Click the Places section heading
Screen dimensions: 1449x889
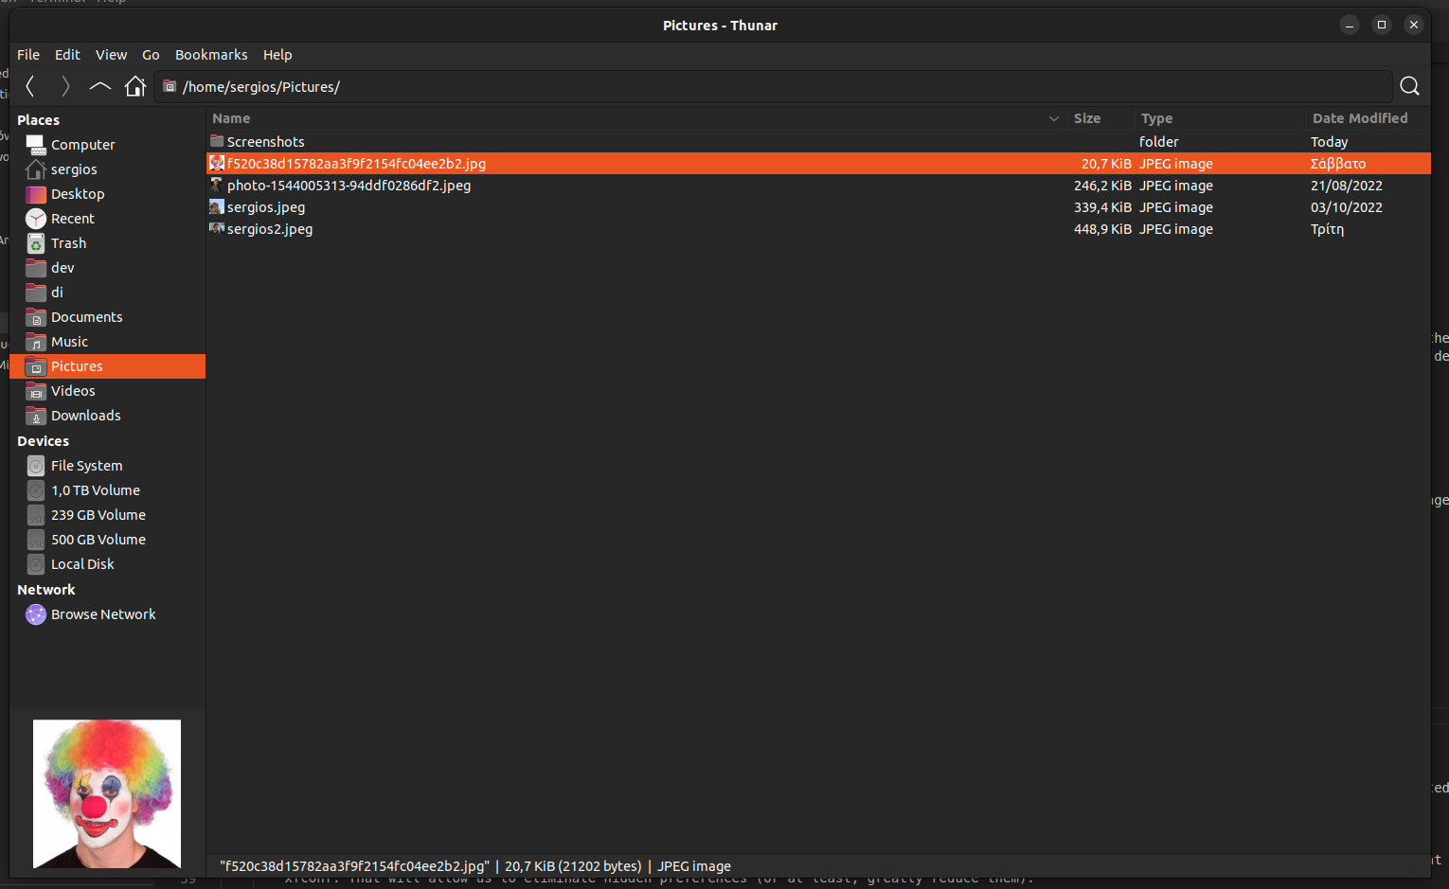point(38,120)
